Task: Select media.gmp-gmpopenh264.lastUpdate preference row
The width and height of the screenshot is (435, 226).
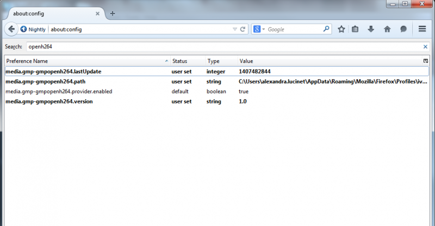Action: click(217, 72)
